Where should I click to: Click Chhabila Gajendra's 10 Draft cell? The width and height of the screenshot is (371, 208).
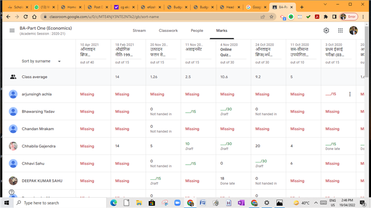pyautogui.click(x=198, y=146)
